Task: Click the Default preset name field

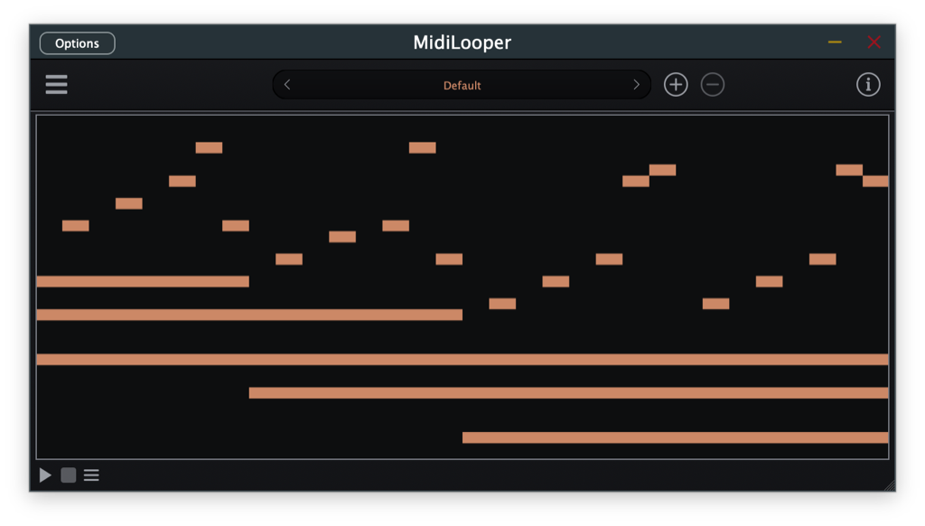Action: click(462, 84)
